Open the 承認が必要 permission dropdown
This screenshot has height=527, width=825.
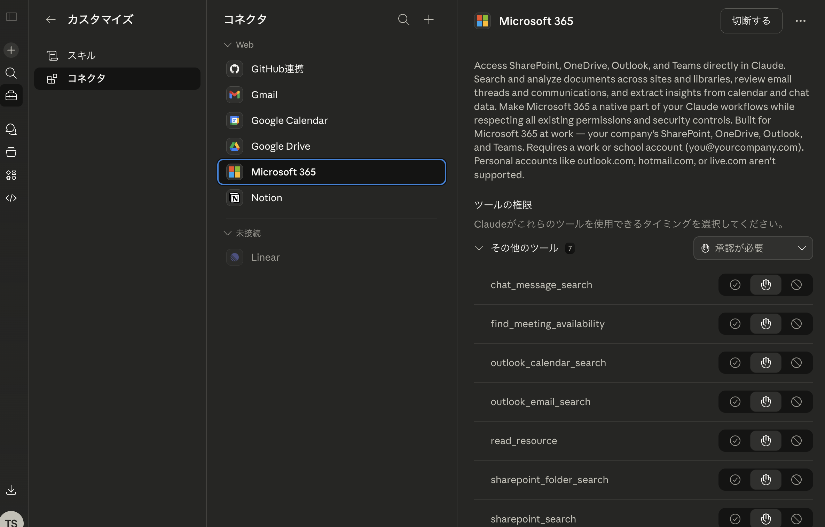(753, 248)
